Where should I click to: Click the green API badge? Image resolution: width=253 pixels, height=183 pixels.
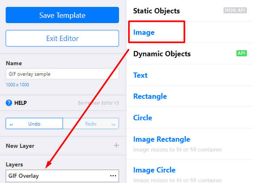click(241, 53)
